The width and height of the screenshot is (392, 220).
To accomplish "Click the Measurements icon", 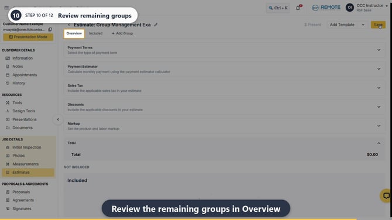I will [x=8, y=164].
